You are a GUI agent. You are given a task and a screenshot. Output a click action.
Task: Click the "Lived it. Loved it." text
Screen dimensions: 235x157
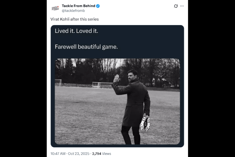(x=76, y=31)
